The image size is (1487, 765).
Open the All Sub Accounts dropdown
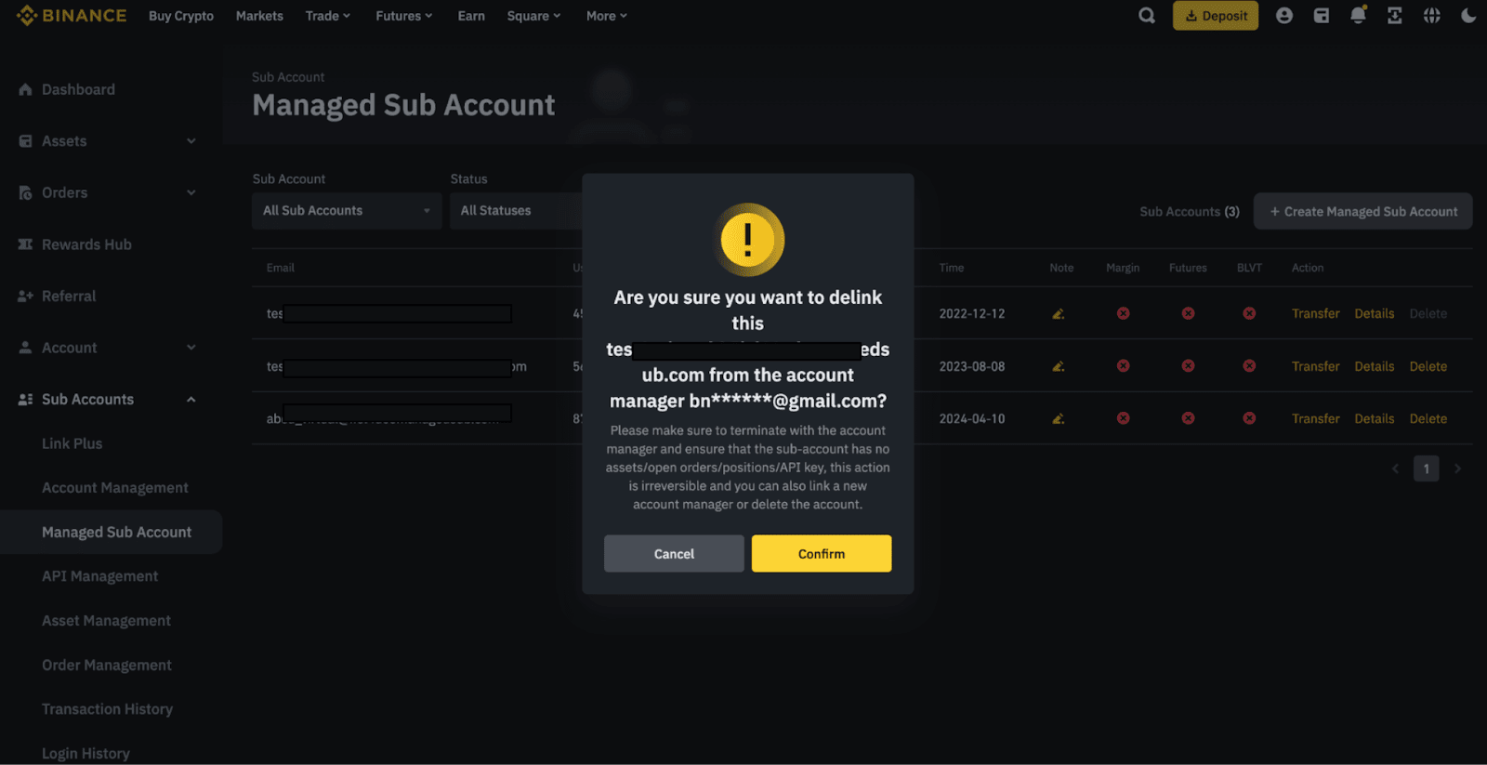[x=346, y=211]
